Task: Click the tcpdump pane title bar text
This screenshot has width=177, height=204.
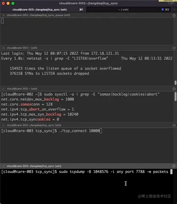Action: click(x=34, y=166)
